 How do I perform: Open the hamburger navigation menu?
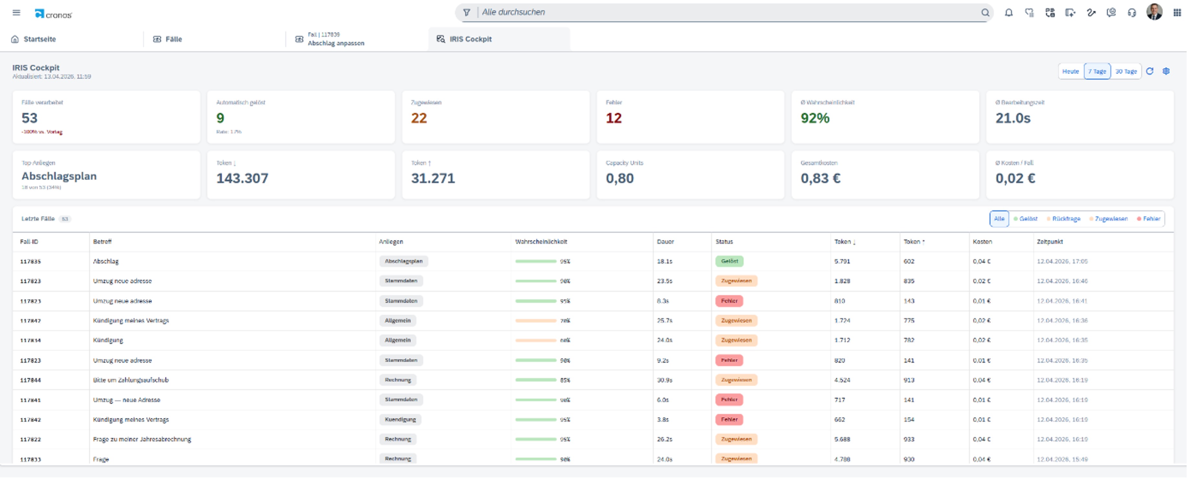tap(16, 13)
